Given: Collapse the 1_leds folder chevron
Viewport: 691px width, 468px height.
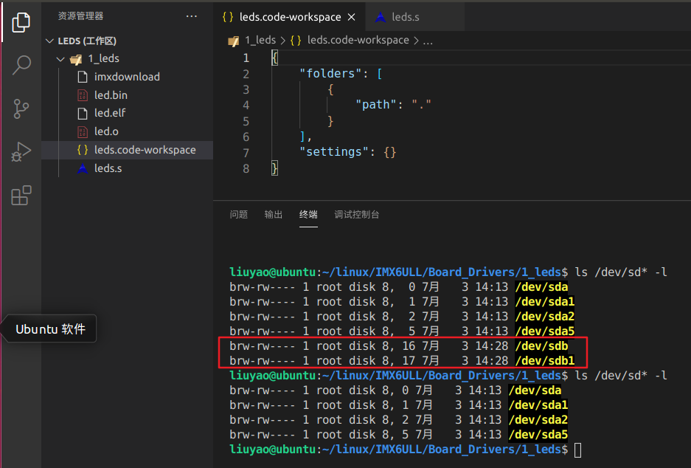Looking at the screenshot, I should pos(60,59).
